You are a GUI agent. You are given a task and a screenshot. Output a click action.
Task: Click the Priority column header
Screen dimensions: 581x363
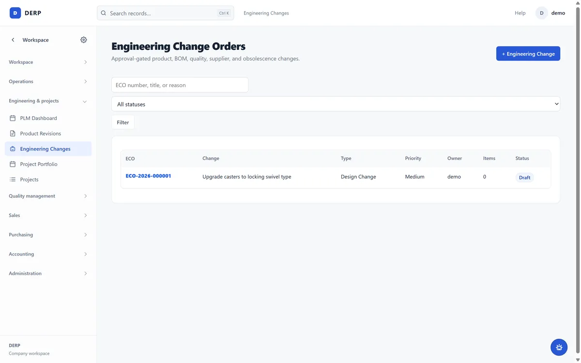click(x=413, y=158)
